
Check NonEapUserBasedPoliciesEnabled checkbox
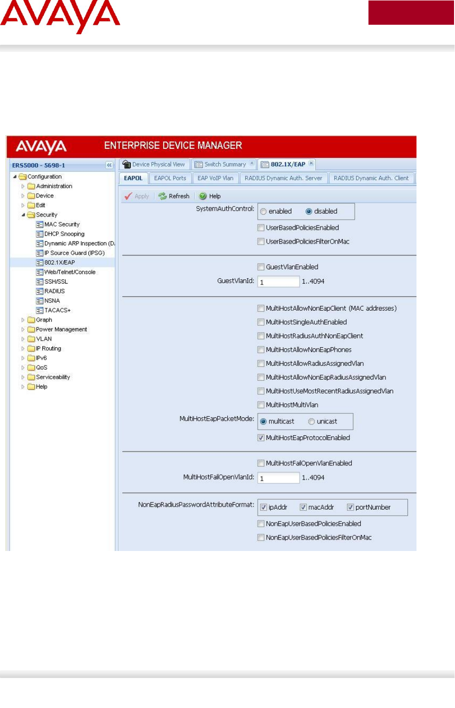[261, 524]
